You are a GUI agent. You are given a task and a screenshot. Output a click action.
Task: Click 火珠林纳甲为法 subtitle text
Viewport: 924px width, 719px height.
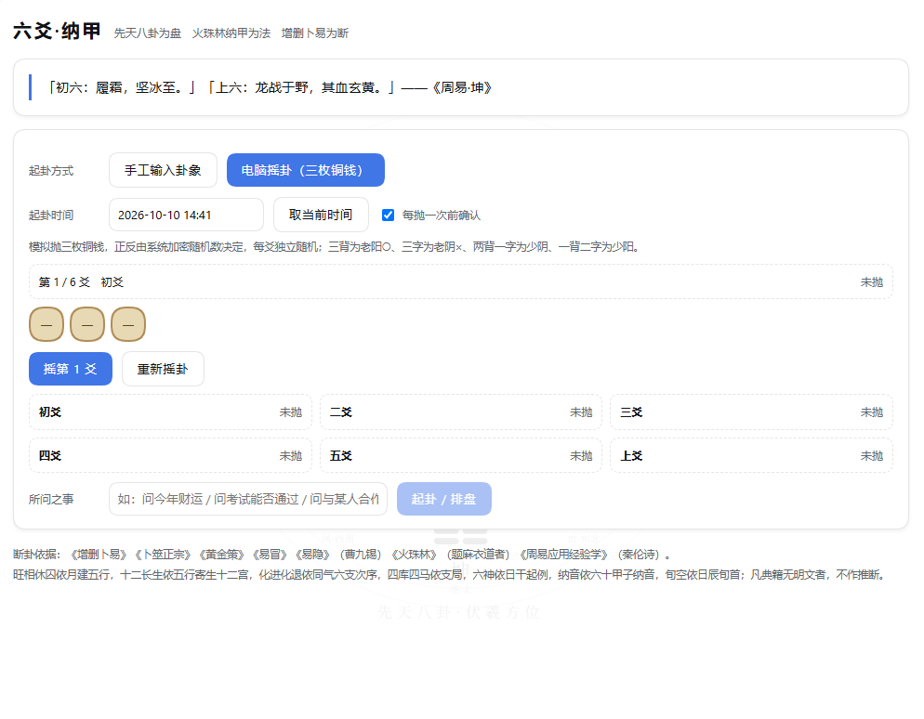tap(231, 33)
